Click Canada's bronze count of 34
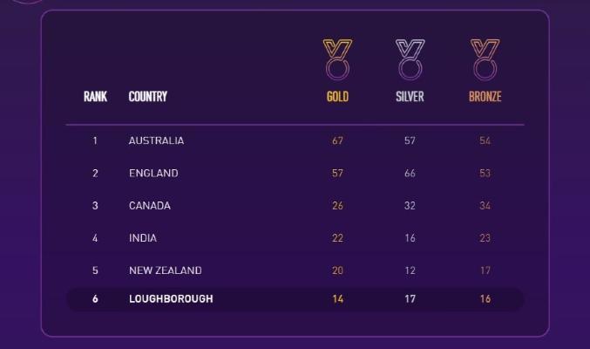This screenshot has width=590, height=349. click(485, 206)
